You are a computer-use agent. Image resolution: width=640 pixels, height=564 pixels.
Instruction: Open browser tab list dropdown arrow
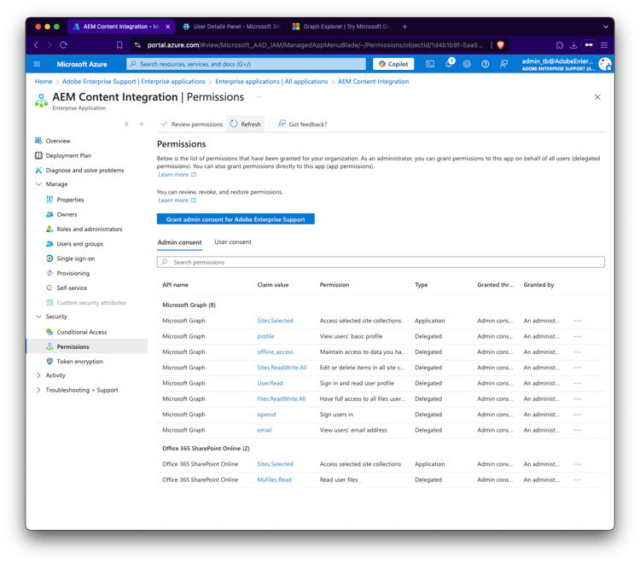point(605,26)
